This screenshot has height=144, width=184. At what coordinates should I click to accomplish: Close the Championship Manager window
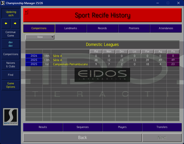[x=178, y=3]
